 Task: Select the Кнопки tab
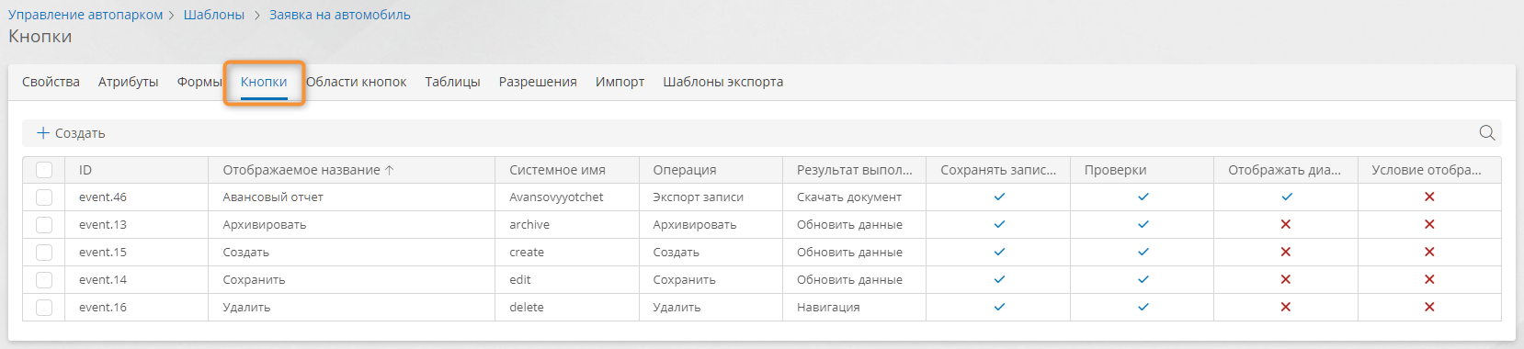click(264, 82)
